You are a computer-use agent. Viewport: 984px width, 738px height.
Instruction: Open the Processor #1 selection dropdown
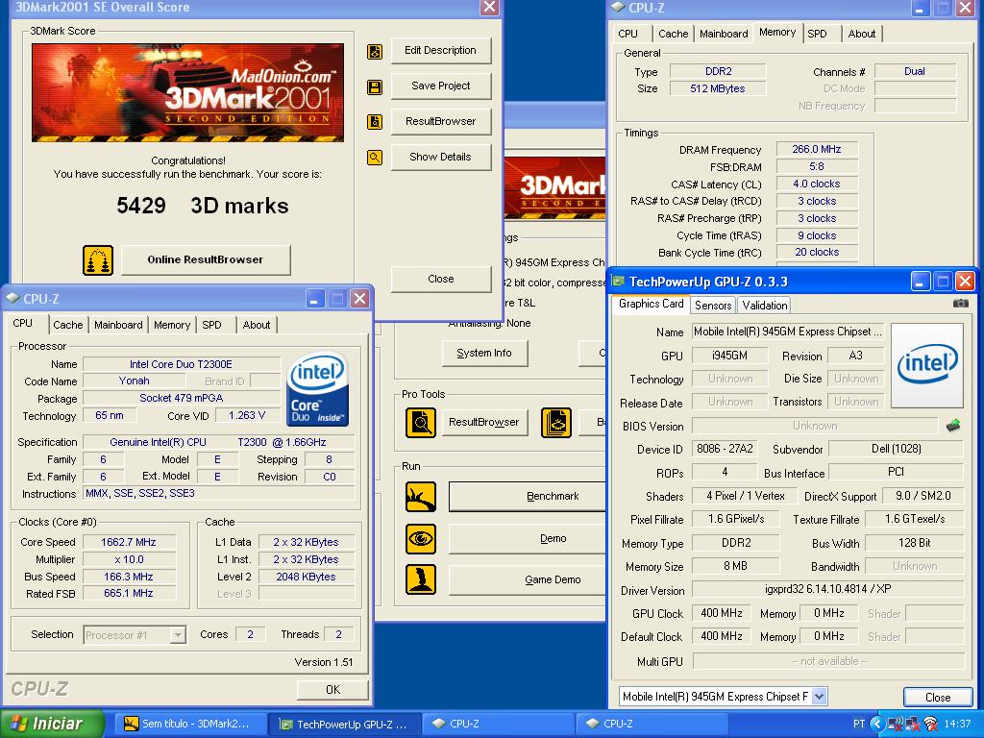[x=178, y=635]
